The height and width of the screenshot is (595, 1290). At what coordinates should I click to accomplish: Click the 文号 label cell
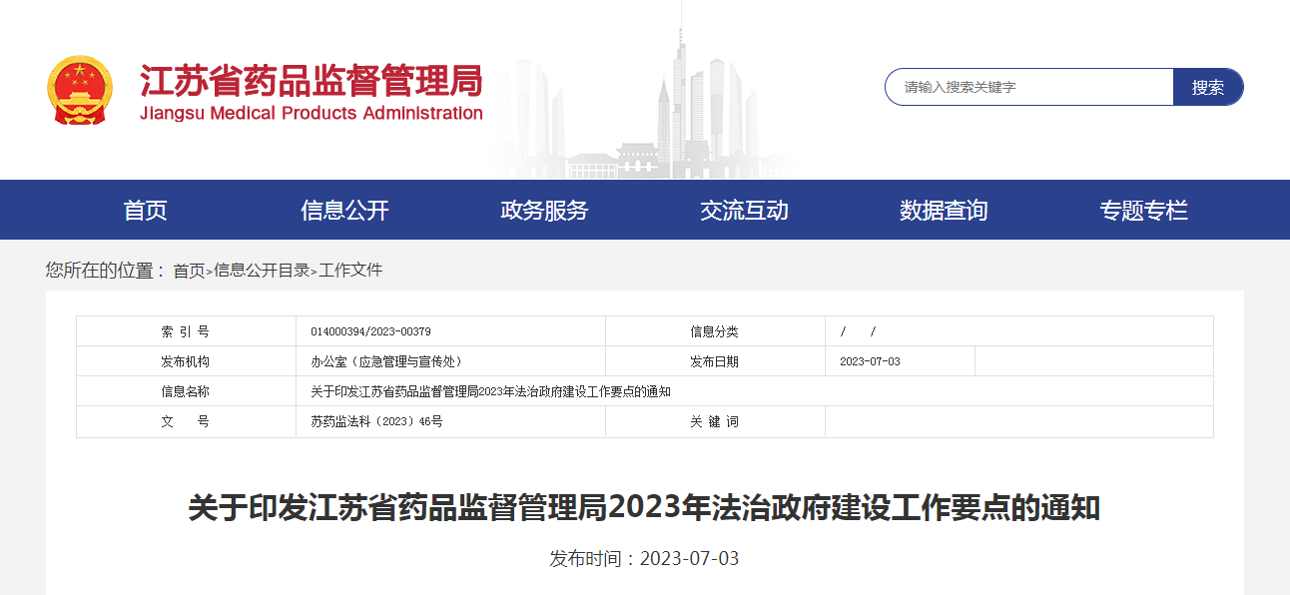point(186,421)
